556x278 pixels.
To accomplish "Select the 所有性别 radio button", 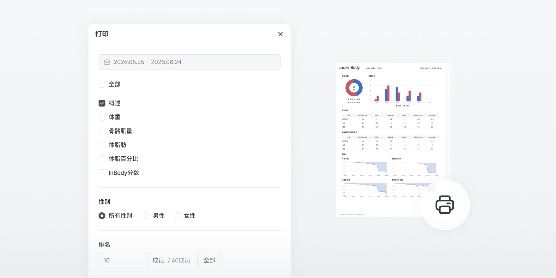I will click(x=102, y=216).
